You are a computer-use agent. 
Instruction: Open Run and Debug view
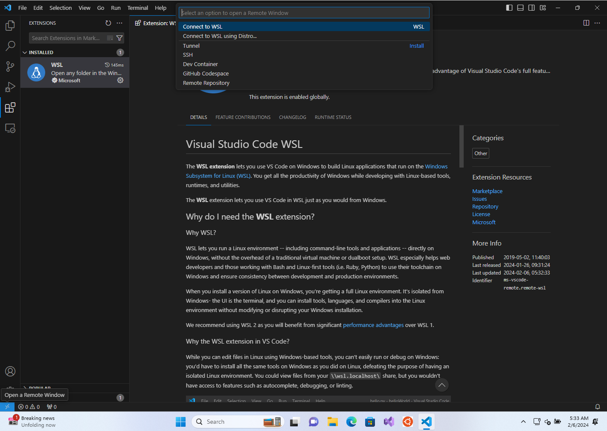(10, 87)
